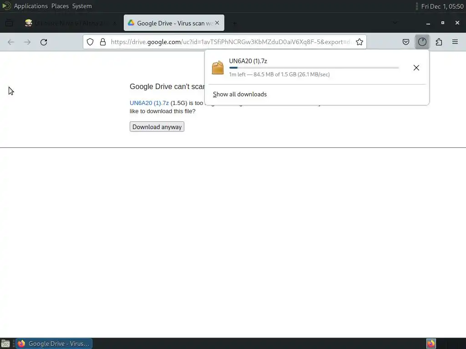Open the System menu
The image size is (466, 349).
click(x=82, y=6)
